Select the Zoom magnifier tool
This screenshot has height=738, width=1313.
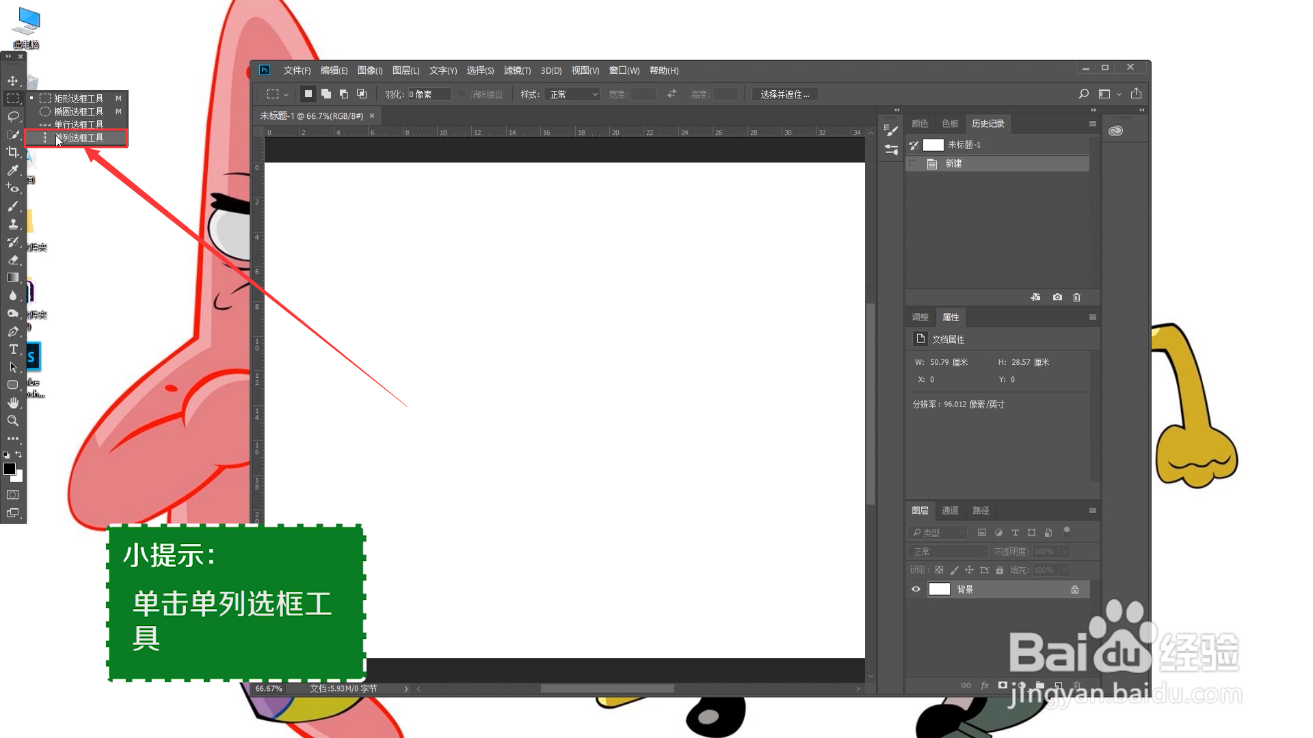tap(12, 420)
